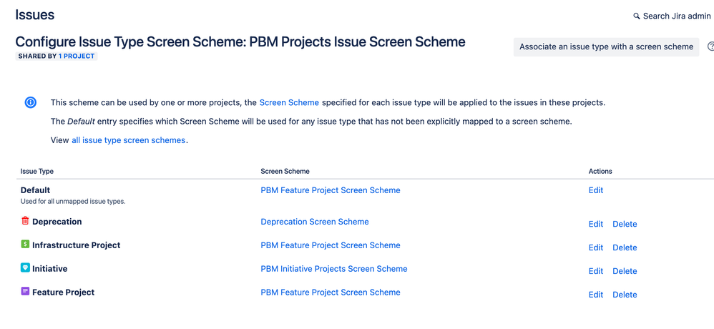This screenshot has height=329, width=714.
Task: Click the green Infrastructure Project icon
Action: pyautogui.click(x=25, y=245)
